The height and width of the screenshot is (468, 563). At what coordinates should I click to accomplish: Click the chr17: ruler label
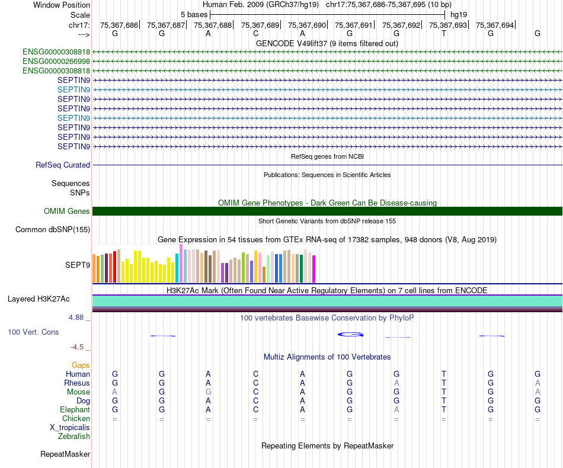pyautogui.click(x=79, y=25)
